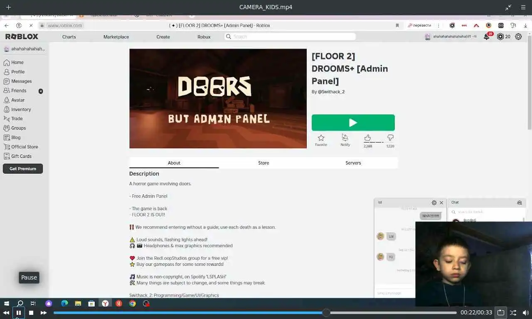Fast forward the video
Viewport: 532px width, 319px height.
(43, 313)
